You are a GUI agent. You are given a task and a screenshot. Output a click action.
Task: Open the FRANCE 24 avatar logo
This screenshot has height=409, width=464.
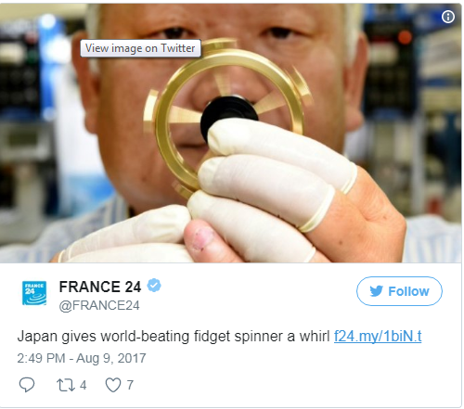coord(34,293)
